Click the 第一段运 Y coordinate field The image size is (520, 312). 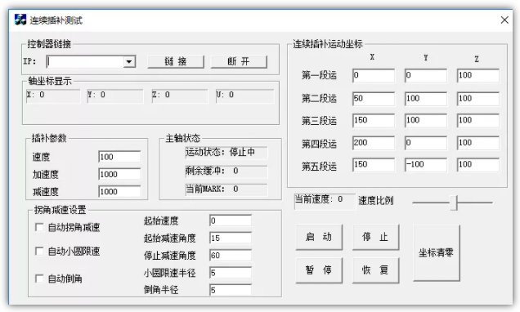426,75
